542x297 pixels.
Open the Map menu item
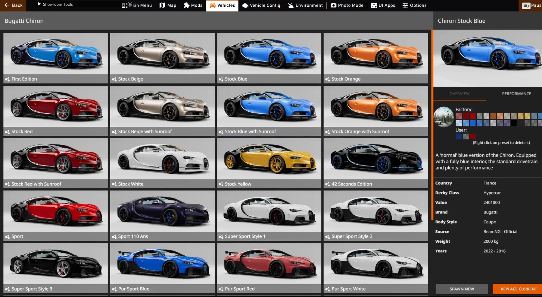pyautogui.click(x=168, y=5)
